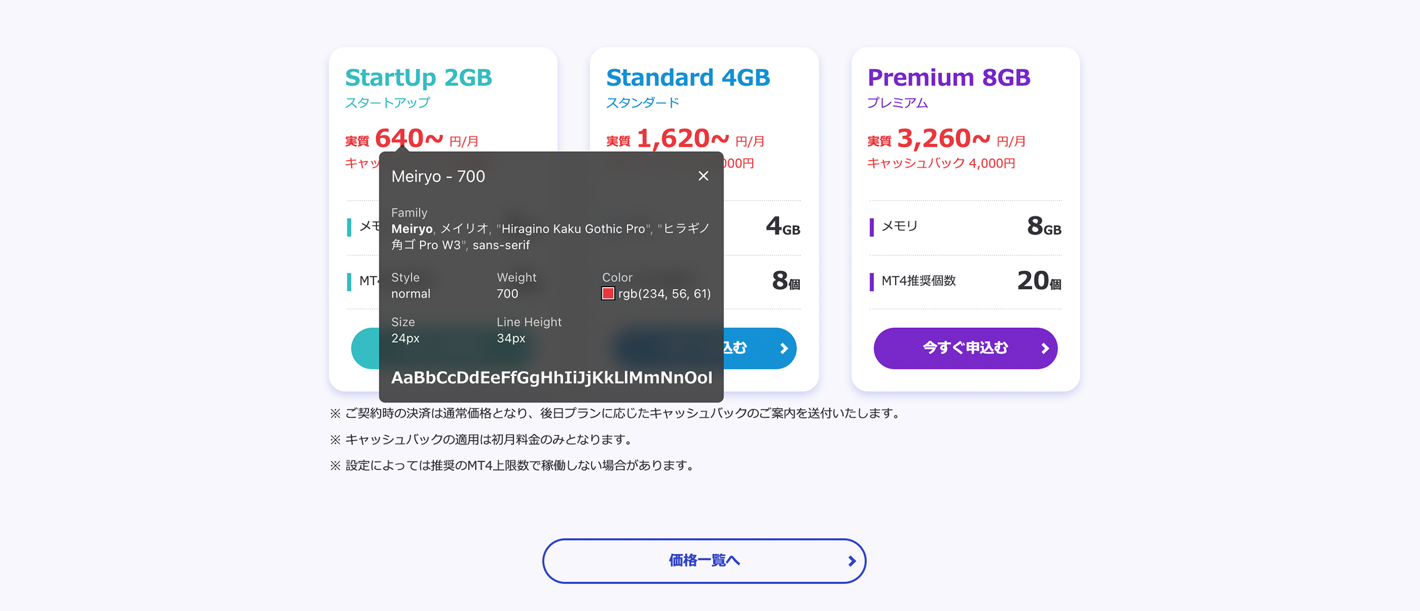
Task: Click the purple bar beside MT4推奨個数
Action: click(x=872, y=282)
